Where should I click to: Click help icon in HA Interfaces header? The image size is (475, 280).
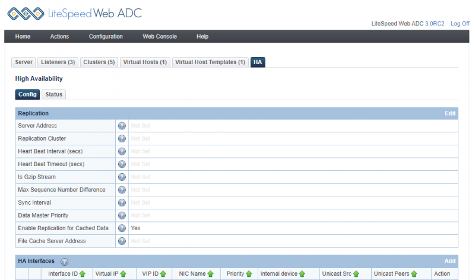coord(65,262)
